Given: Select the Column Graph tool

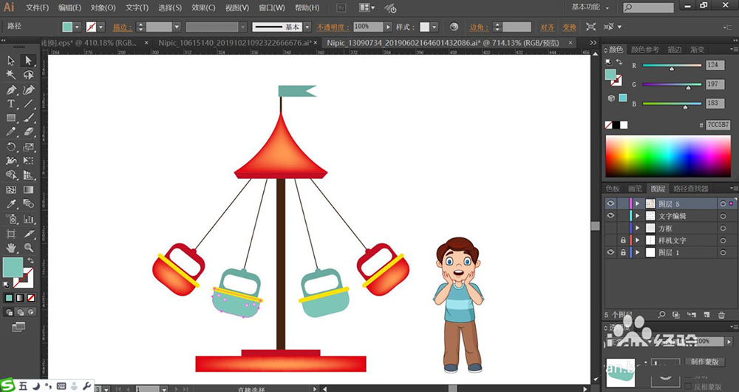Looking at the screenshot, I should pos(28,219).
